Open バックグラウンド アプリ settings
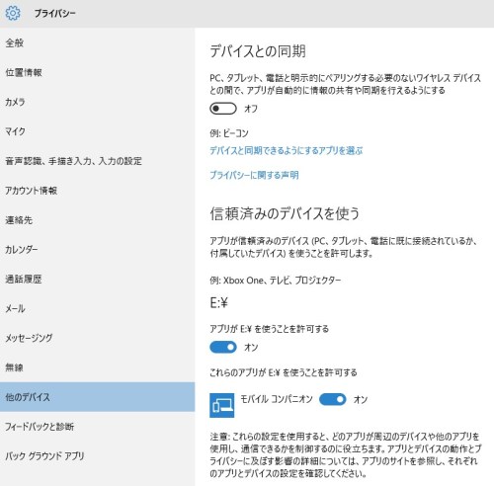 [97, 456]
